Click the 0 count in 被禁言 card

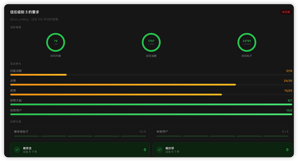click(145, 150)
